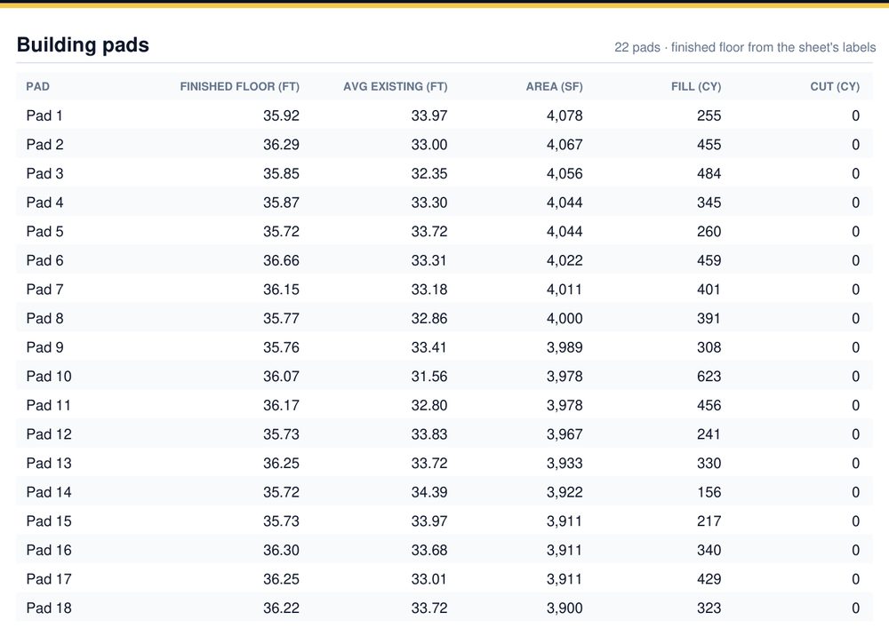This screenshot has height=628, width=889.
Task: Click Pad 12 fill value 241
Action: coord(709,433)
